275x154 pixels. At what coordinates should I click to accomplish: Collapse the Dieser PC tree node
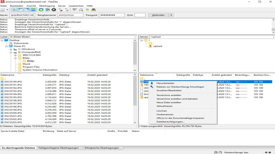[6, 47]
